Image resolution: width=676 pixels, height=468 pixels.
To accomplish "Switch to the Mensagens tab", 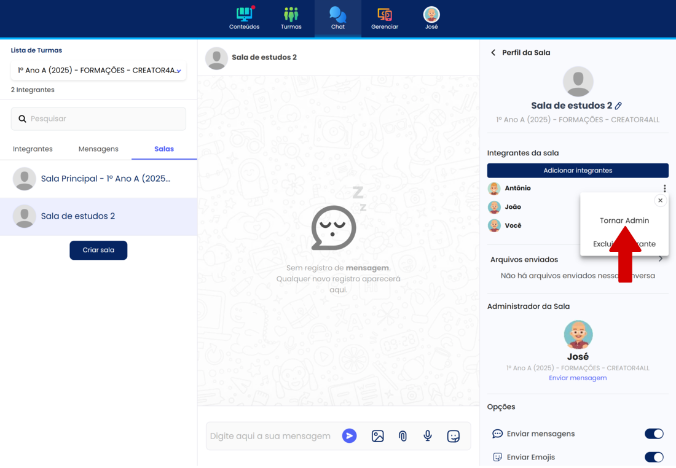I will 98,149.
